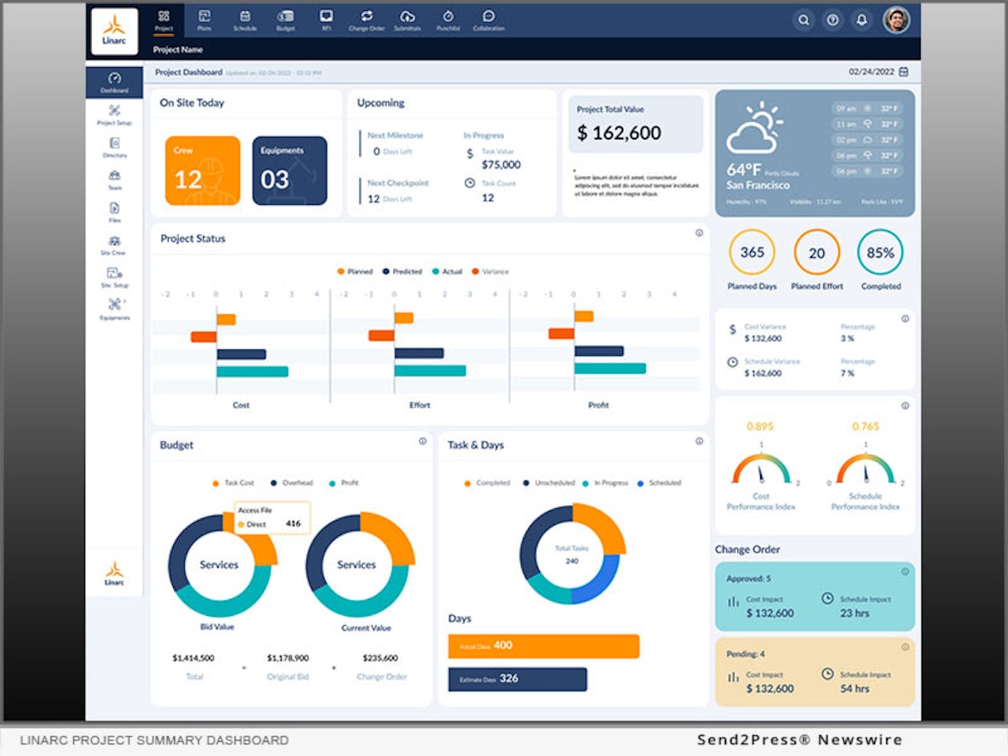This screenshot has width=1008, height=756.
Task: Open the RFI section from the top toolbar
Action: [x=327, y=18]
